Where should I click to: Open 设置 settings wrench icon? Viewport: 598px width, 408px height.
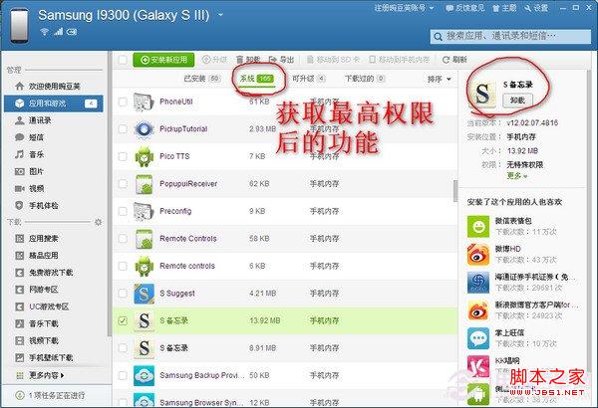click(x=536, y=8)
